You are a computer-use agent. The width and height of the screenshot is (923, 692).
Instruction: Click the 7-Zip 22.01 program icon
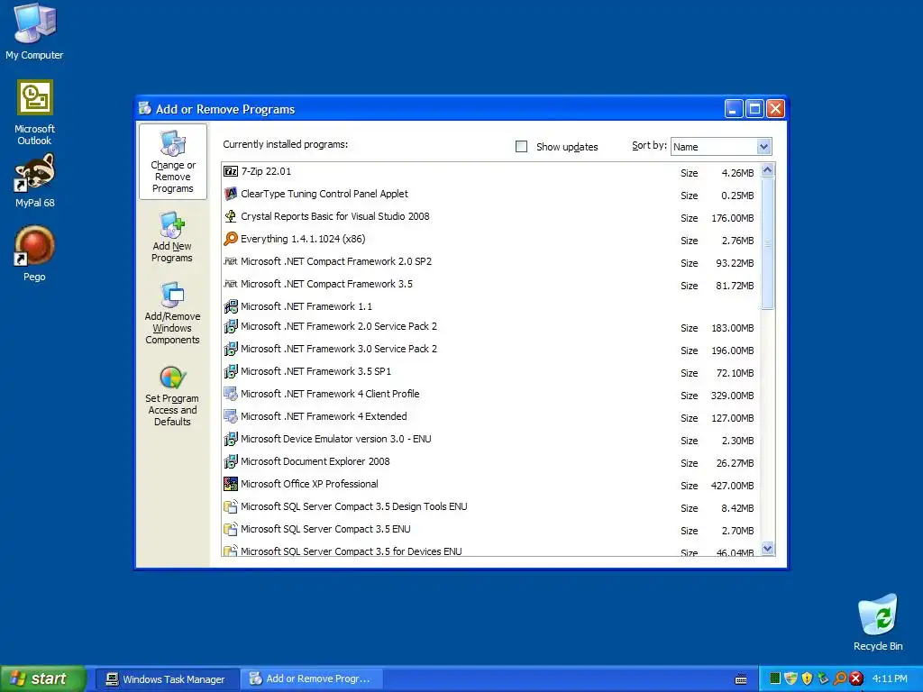tap(231, 171)
